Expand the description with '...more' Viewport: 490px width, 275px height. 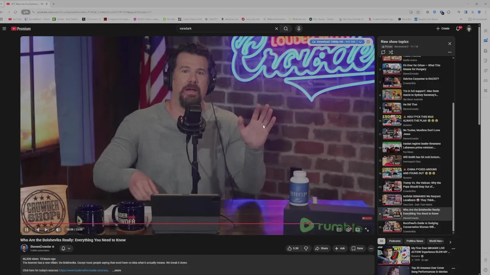pos(117,270)
